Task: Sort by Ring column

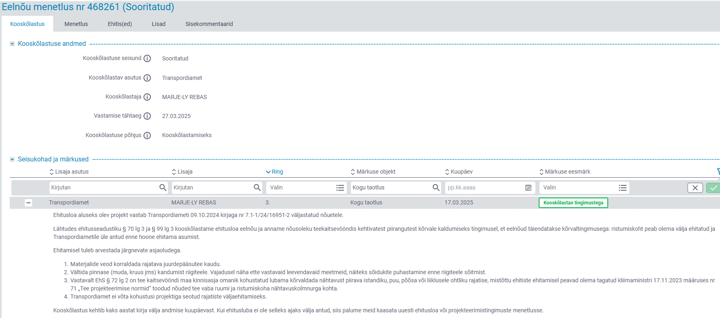Action: [274, 172]
